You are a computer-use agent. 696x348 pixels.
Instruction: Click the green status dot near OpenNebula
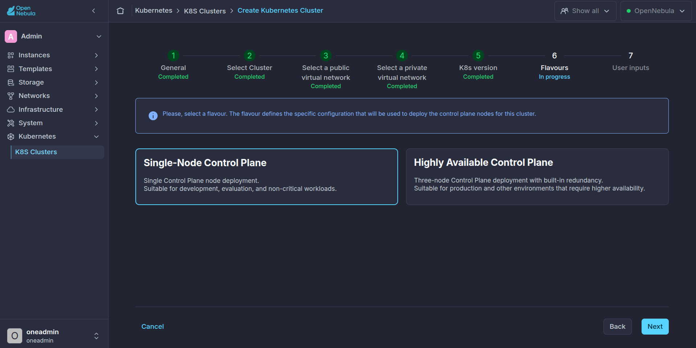point(629,11)
